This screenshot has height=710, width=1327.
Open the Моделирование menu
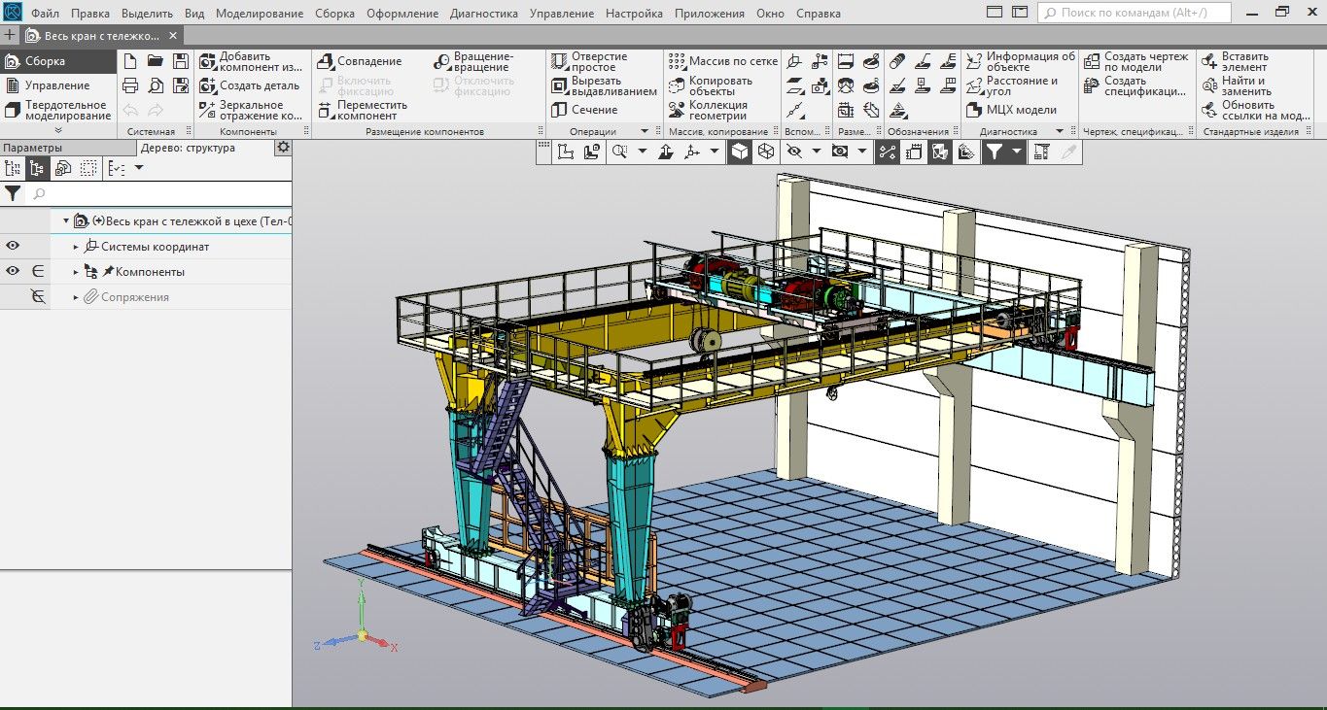(259, 14)
